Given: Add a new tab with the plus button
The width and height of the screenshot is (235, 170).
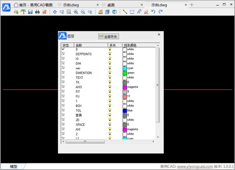Looking at the screenshot, I should pyautogui.click(x=192, y=5).
